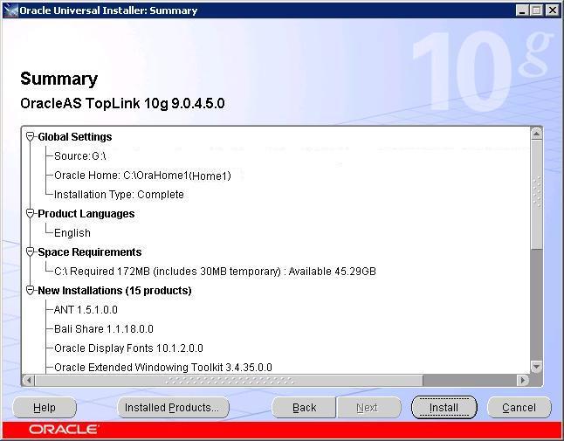564x441 pixels.
Task: Collapse the Space Requirements node
Action: pyautogui.click(x=31, y=252)
